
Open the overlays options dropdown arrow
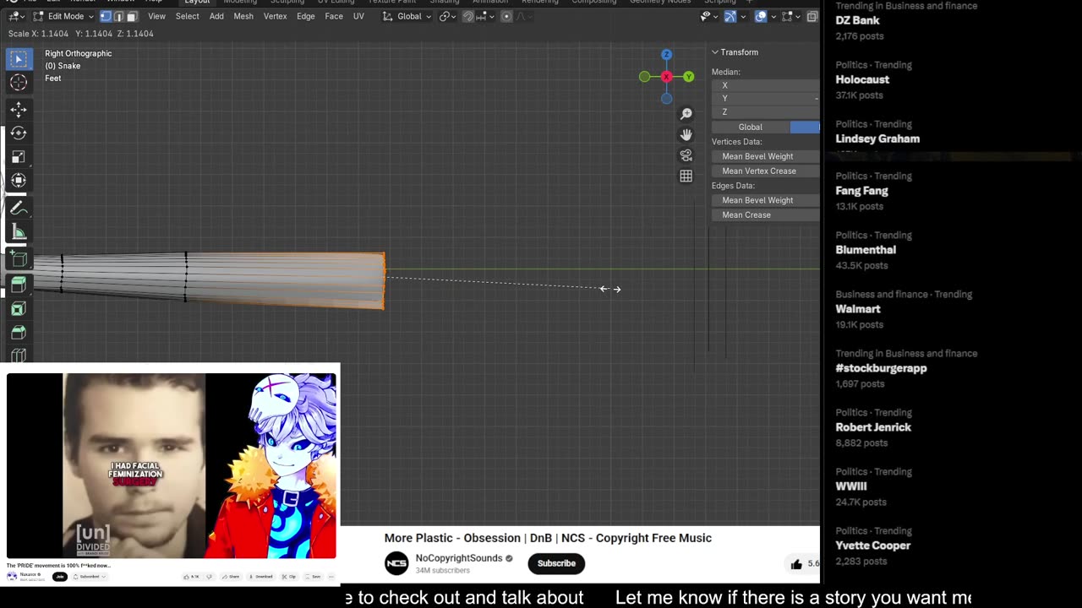click(x=773, y=16)
